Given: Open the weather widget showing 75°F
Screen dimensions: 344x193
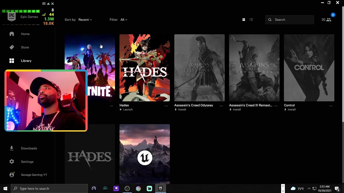Looking at the screenshot, I should [297, 189].
